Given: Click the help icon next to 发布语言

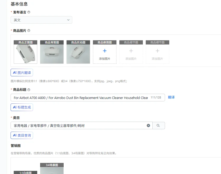Looking at the screenshot, I should click(x=29, y=12).
